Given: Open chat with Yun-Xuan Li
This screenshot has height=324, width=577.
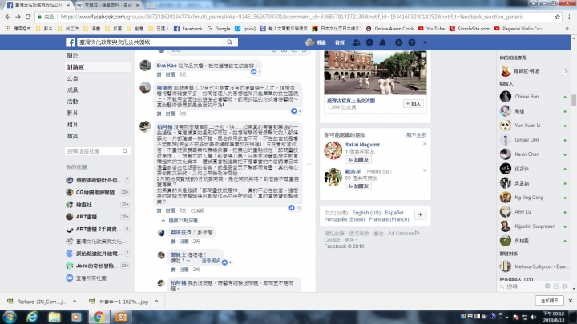Looking at the screenshot, I should tap(533, 126).
